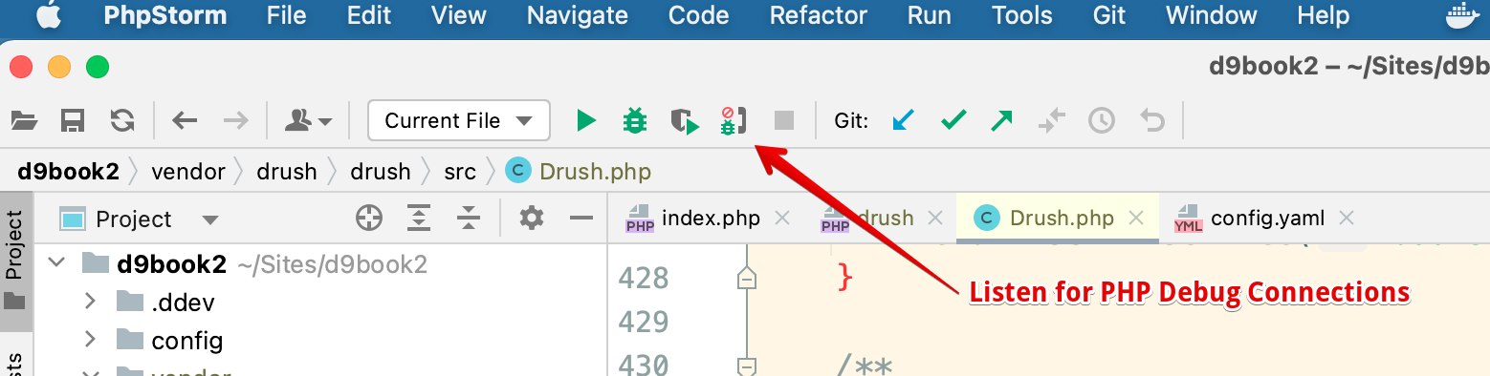1490x376 pixels.
Task: Close the config.yaml tab
Action: (x=1347, y=219)
